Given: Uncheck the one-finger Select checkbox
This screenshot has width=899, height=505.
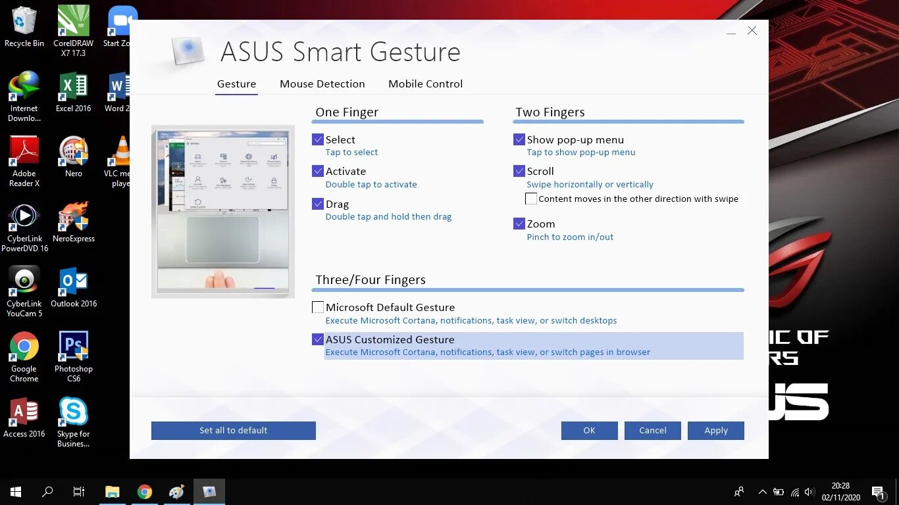Looking at the screenshot, I should click(x=318, y=139).
